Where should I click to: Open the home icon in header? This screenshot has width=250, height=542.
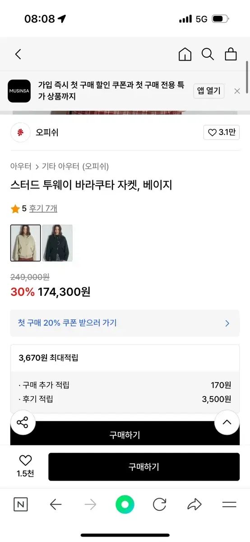[185, 54]
